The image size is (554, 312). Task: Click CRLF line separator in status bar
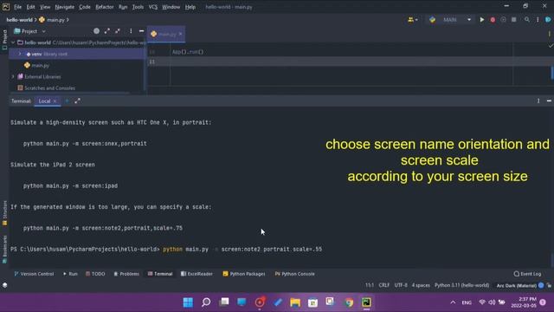(383, 285)
